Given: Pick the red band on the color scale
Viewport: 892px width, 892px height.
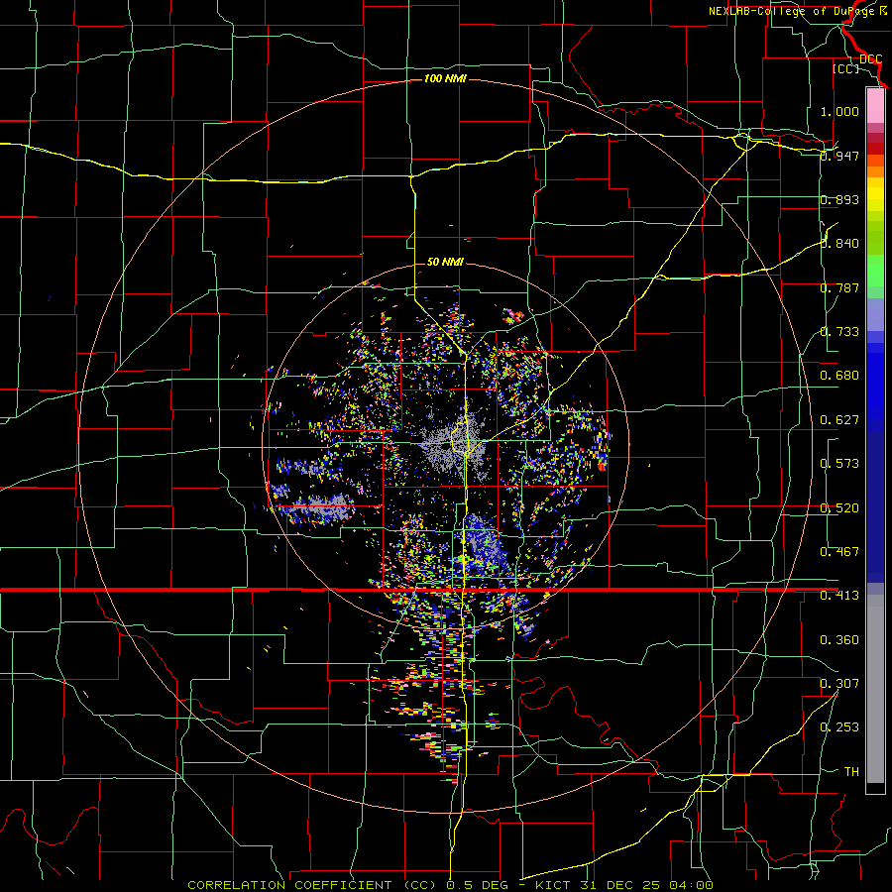Looking at the screenshot, I should pos(875,148).
